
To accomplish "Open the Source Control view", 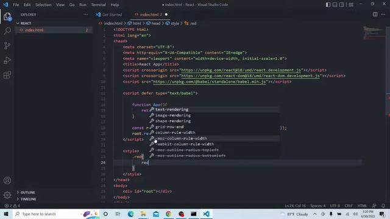I will pyautogui.click(x=7, y=46).
